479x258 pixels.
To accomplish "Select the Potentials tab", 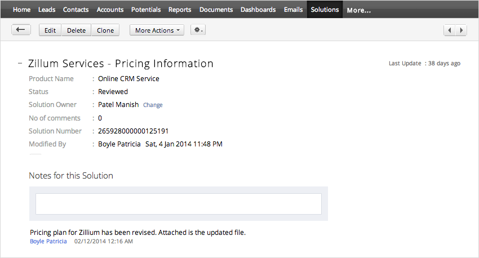I will [146, 10].
